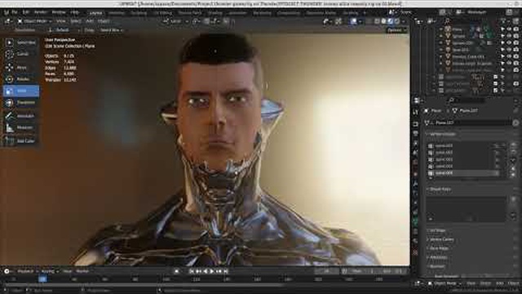Viewport: 522px width, 294px height.
Task: Switch to the Shading workspace tab
Action: 215,13
